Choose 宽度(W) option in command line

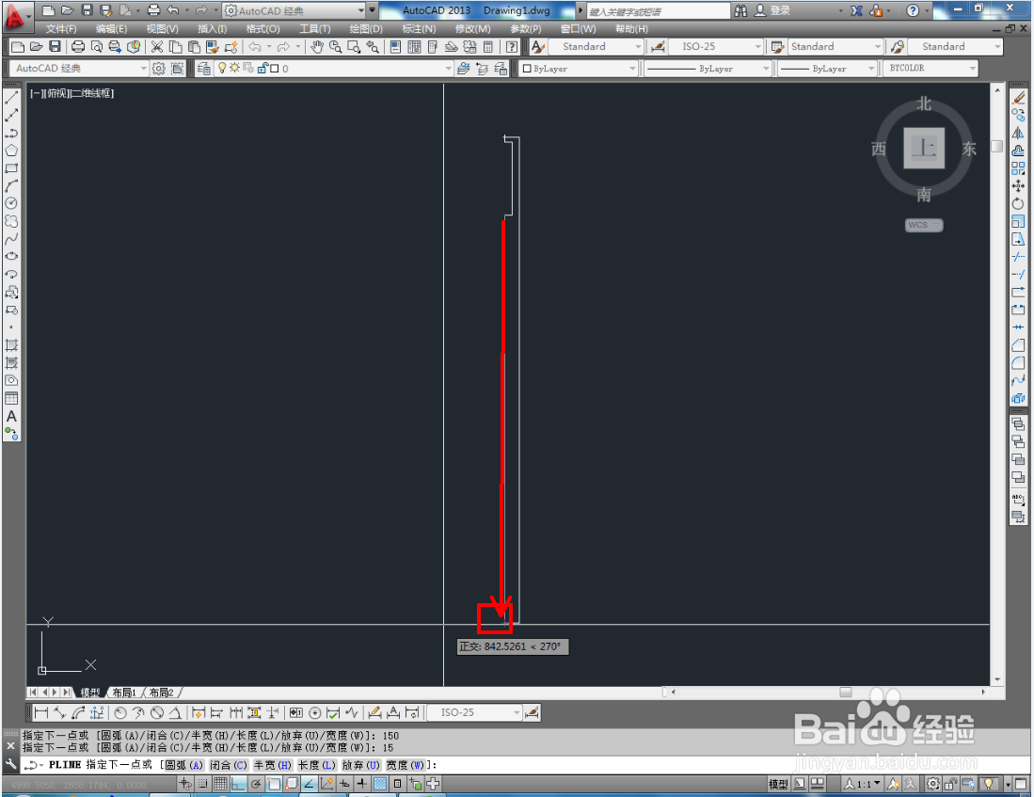(406, 765)
